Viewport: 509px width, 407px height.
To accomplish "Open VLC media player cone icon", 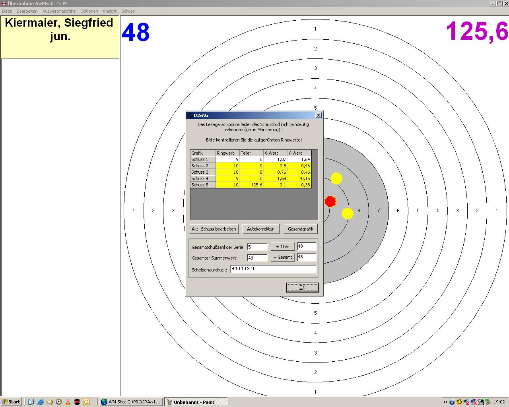I will (x=68, y=402).
